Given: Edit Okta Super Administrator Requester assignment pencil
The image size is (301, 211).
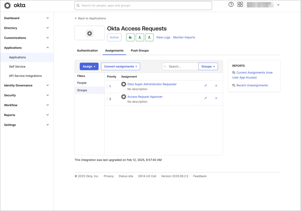Looking at the screenshot, I should click(206, 85).
